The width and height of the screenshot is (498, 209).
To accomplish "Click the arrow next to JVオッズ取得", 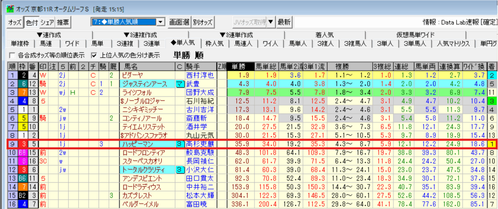I will click(x=271, y=22).
